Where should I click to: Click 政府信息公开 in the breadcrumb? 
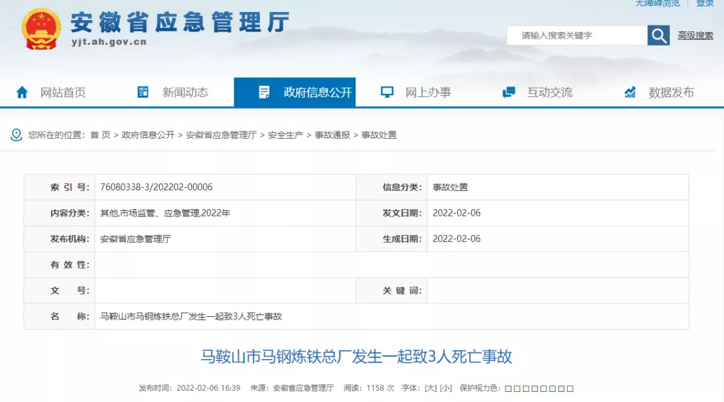(x=148, y=135)
